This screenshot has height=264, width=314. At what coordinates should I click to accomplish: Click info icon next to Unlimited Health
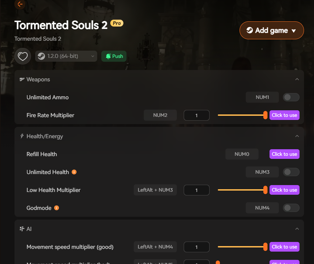(74, 172)
